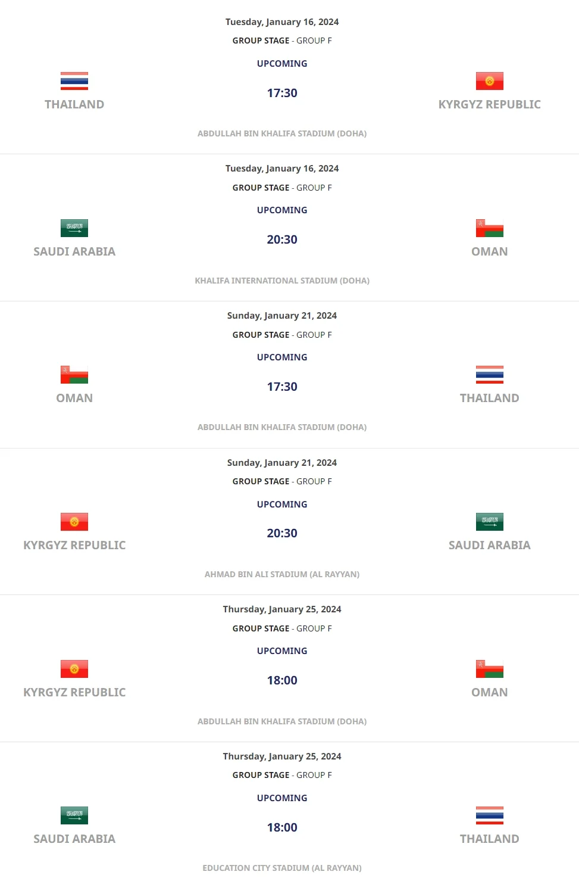Viewport: 579px width, 881px height.
Task: Click 20:30 kickoff time for Saudi Arabia vs Oman
Action: [282, 239]
